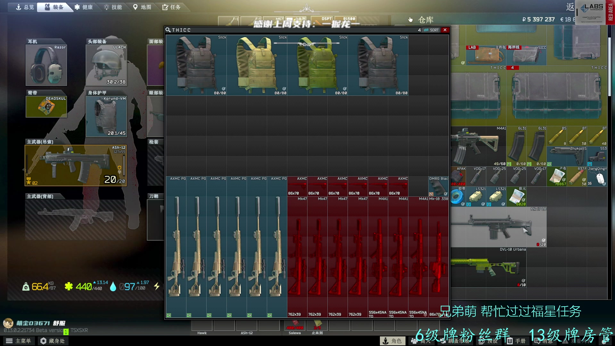
Task: Click the 仓库 stash heading
Action: click(x=426, y=20)
